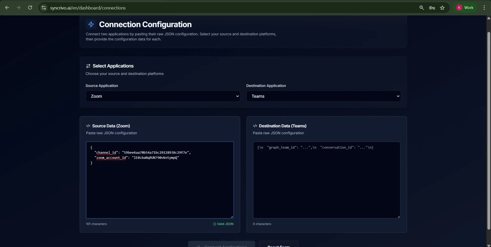The width and height of the screenshot is (491, 247).
Task: Click the Source Data textarea resize handle
Action: tap(232, 217)
